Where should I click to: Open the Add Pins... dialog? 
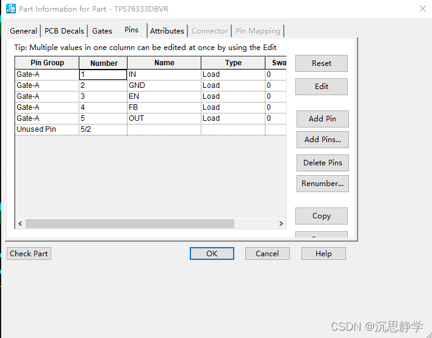coord(322,140)
